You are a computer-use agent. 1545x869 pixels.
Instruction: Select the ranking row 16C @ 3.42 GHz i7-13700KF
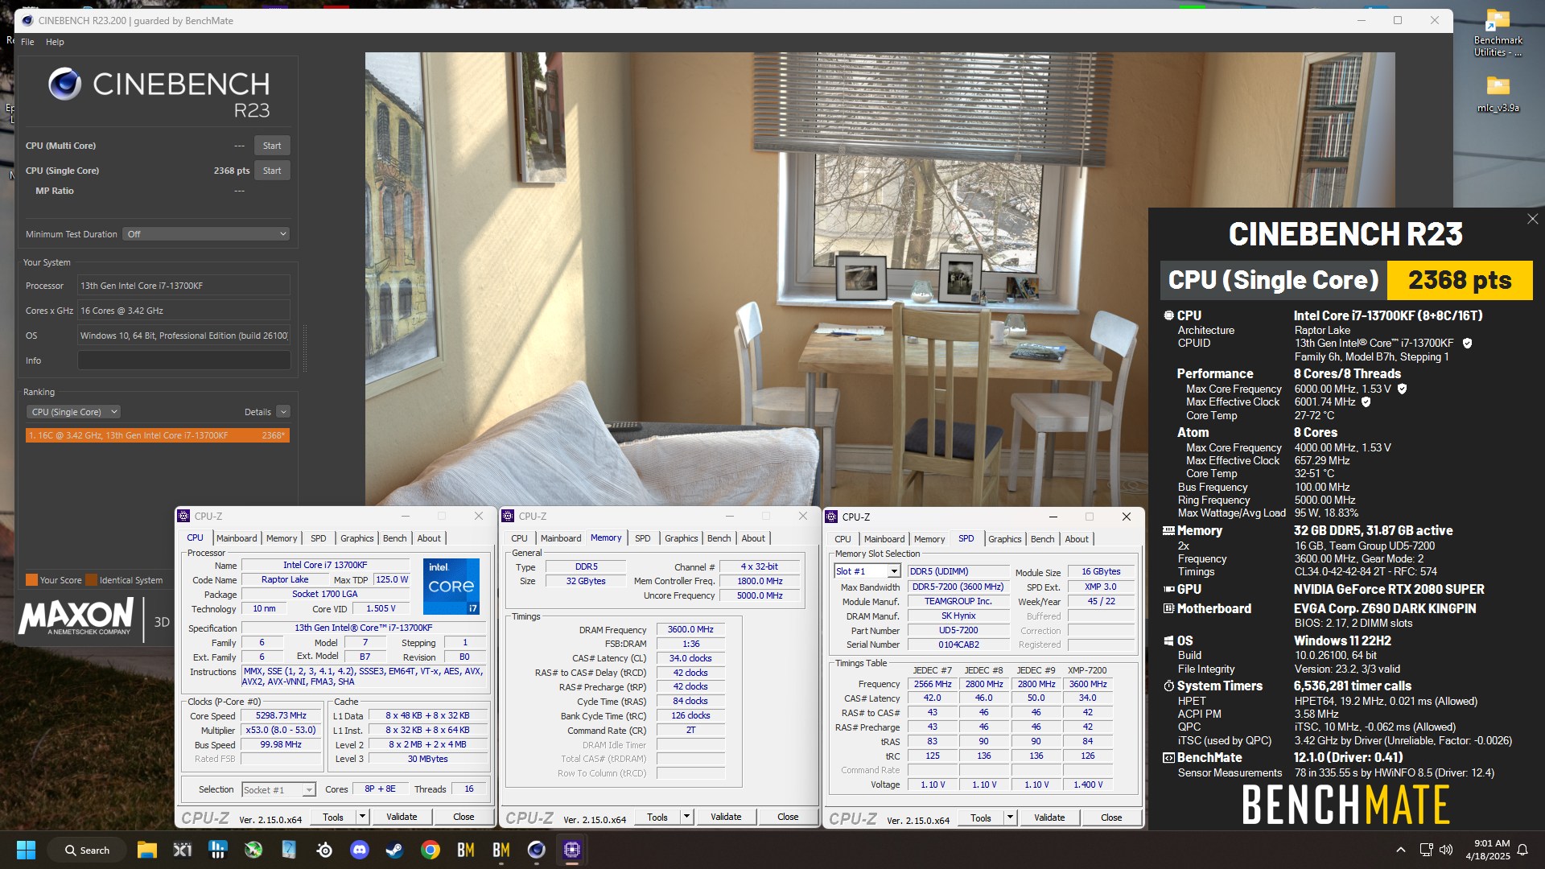coord(157,435)
